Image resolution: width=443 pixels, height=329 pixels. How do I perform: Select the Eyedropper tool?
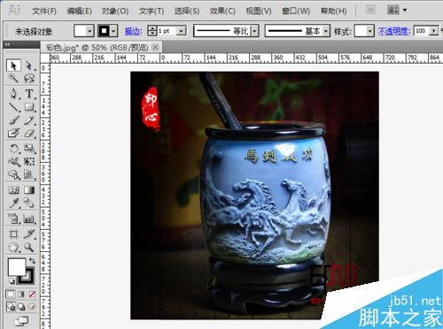coord(13,203)
